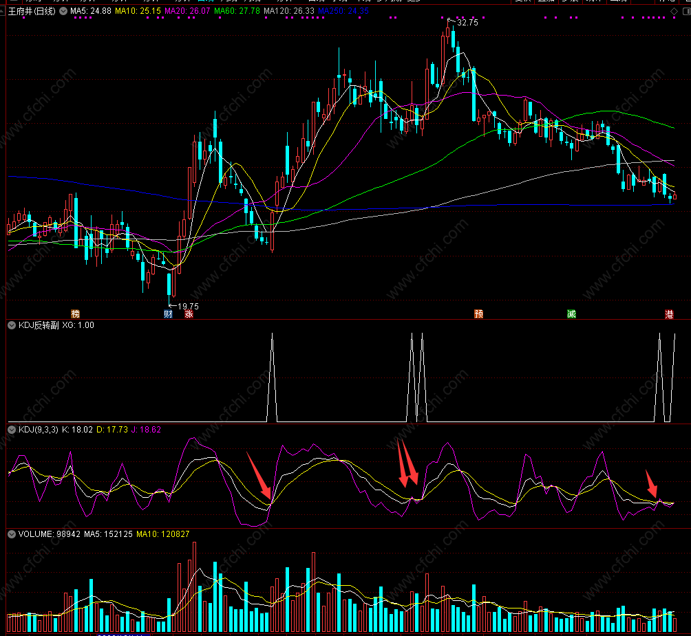Click the volume MA5: 152125 label
Image resolution: width=691 pixels, height=636 pixels.
(109, 534)
